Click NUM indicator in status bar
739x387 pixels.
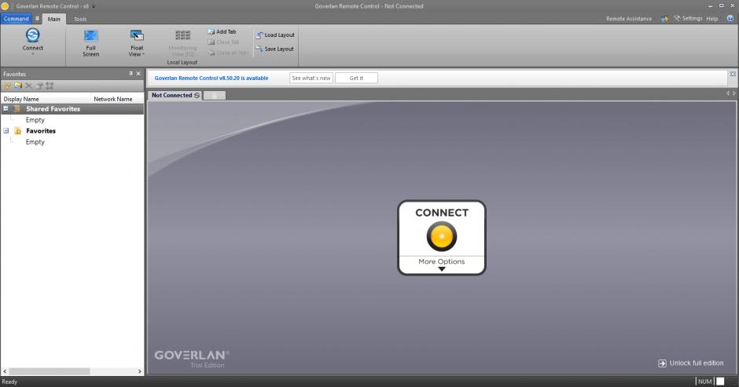(x=704, y=382)
